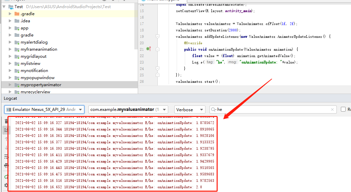Toggle Scroll to the end in Logcat

(x=6, y=130)
